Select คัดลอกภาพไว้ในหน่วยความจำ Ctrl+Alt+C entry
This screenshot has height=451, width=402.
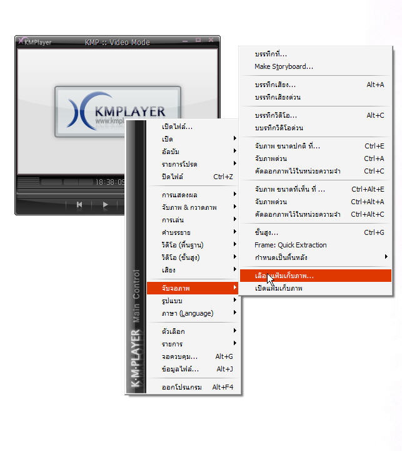pos(315,214)
